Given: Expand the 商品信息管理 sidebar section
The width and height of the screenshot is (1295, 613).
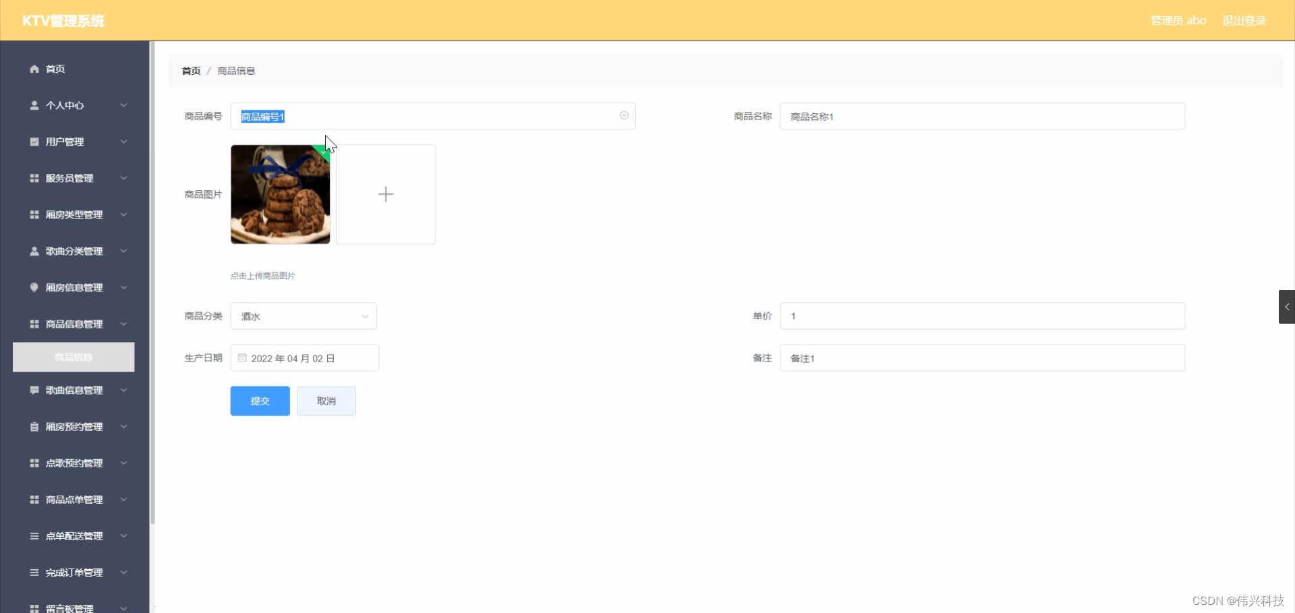Looking at the screenshot, I should pyautogui.click(x=123, y=324).
